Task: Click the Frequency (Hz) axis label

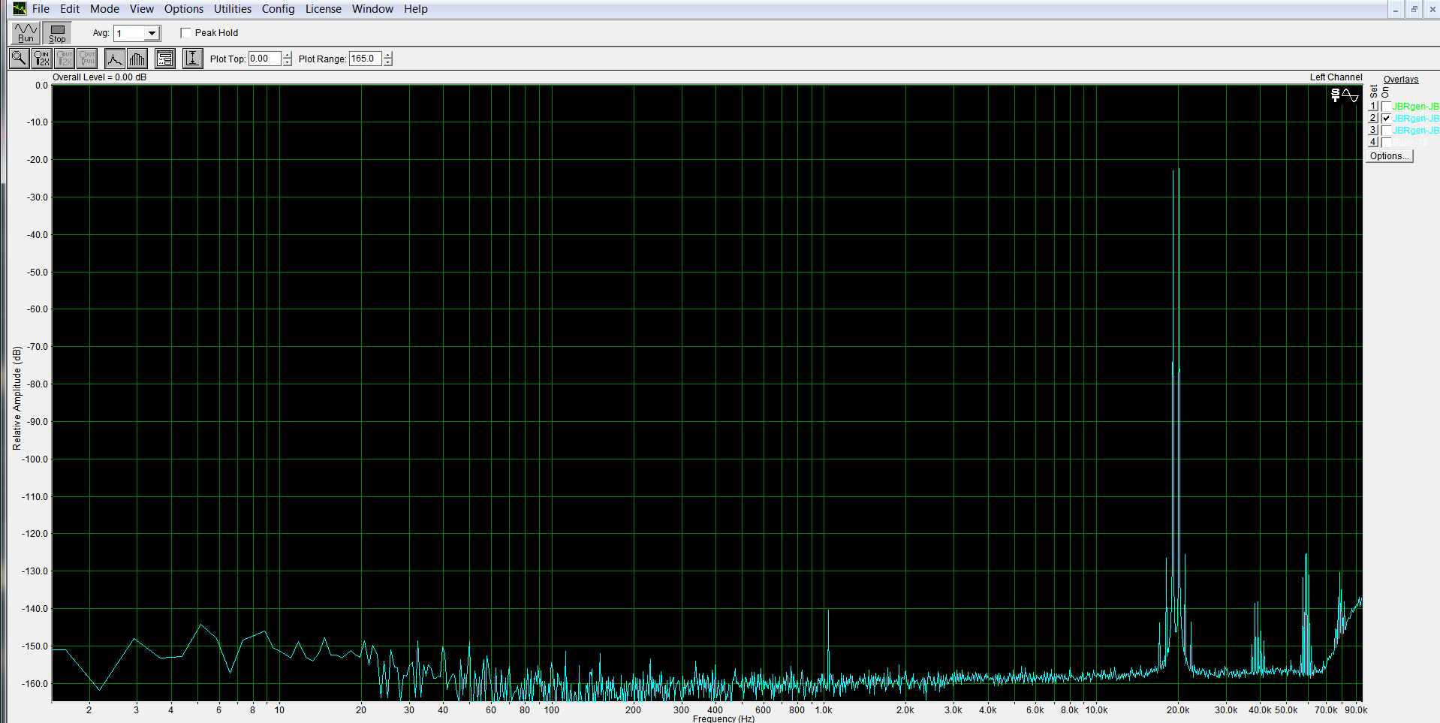Action: [724, 718]
